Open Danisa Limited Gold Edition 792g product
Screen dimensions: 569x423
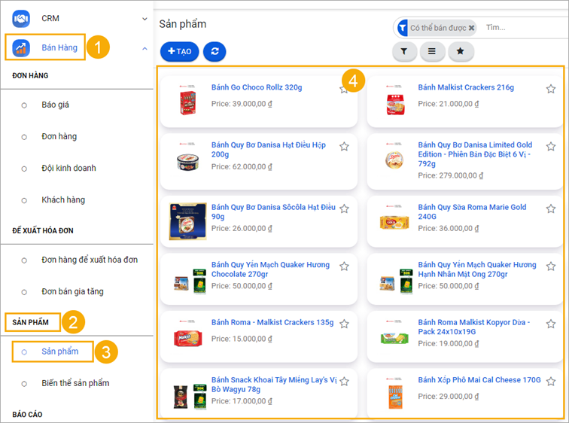tap(475, 154)
